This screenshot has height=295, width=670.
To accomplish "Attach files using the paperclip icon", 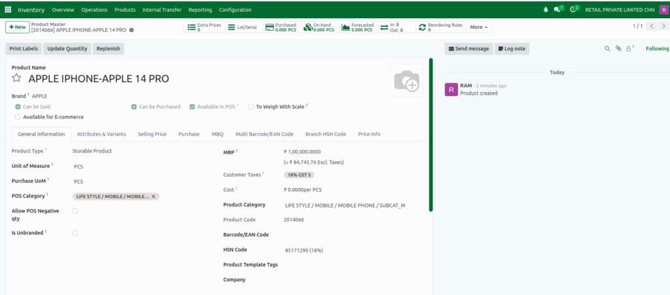I will pos(618,48).
